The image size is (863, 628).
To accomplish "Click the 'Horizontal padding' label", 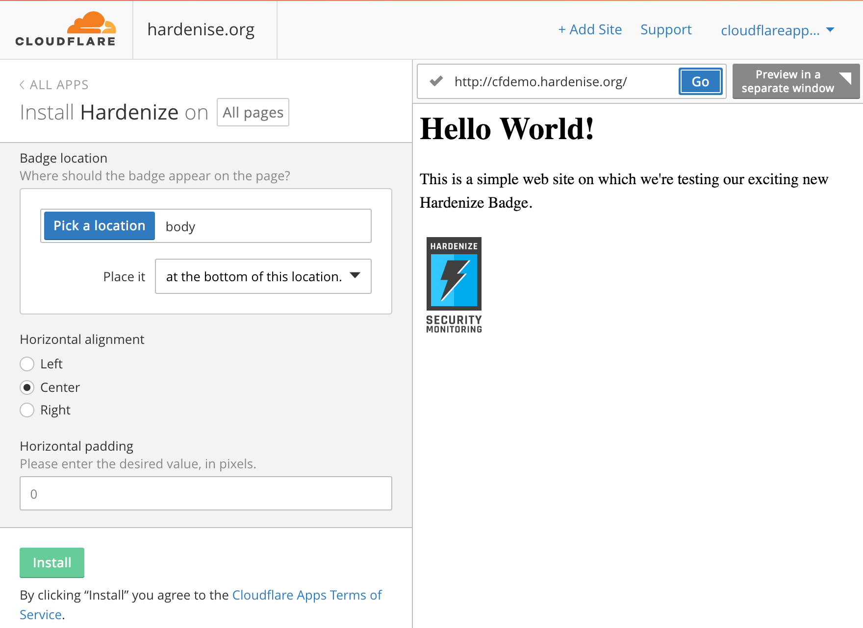I will tap(76, 446).
